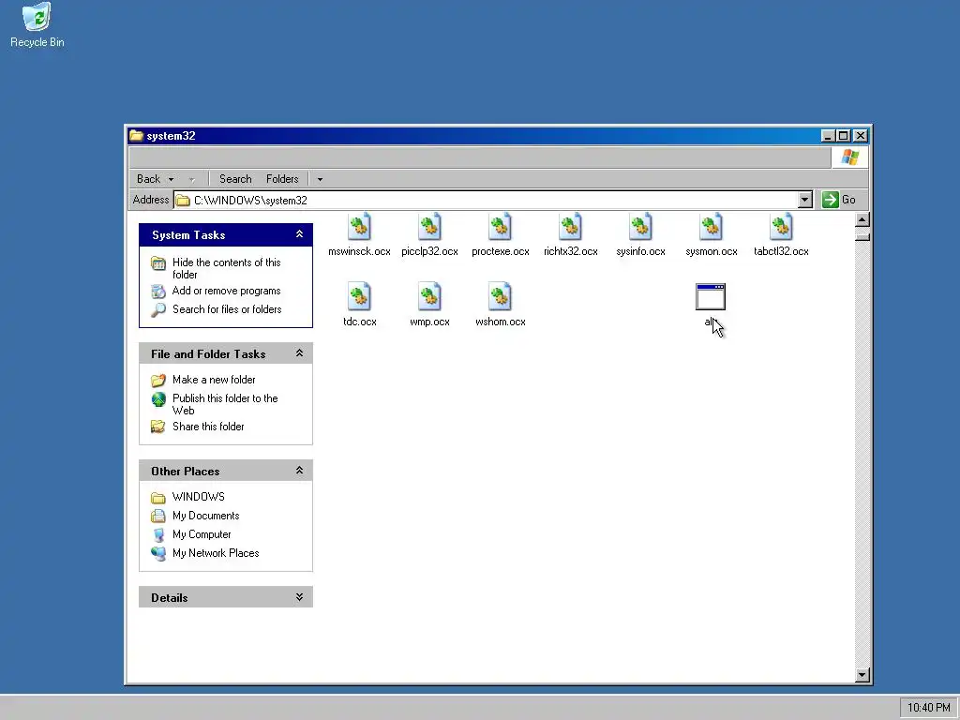Viewport: 960px width, 720px height.
Task: Select the wmp.ocx file icon
Action: click(x=429, y=296)
